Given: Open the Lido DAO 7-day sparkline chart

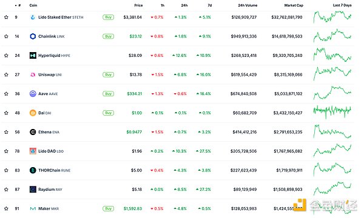Looking at the screenshot, I should [x=332, y=150].
